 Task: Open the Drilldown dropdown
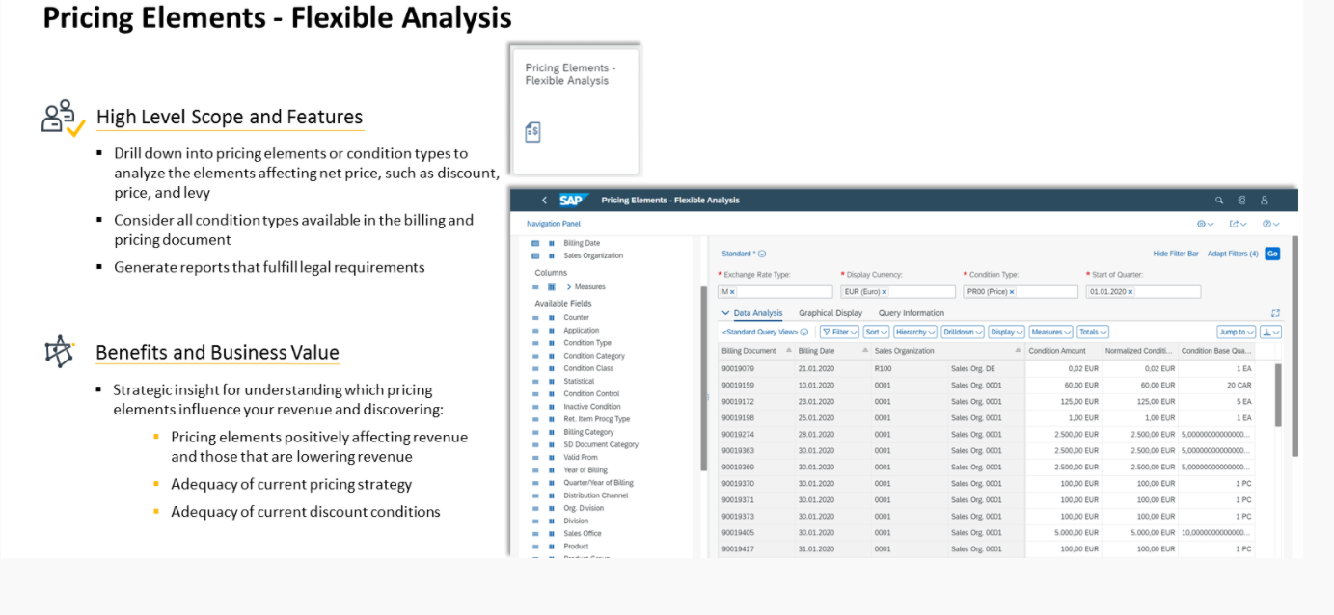tap(963, 332)
